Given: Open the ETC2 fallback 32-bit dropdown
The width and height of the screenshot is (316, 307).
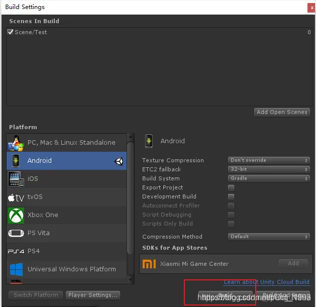Looking at the screenshot, I should pos(269,169).
